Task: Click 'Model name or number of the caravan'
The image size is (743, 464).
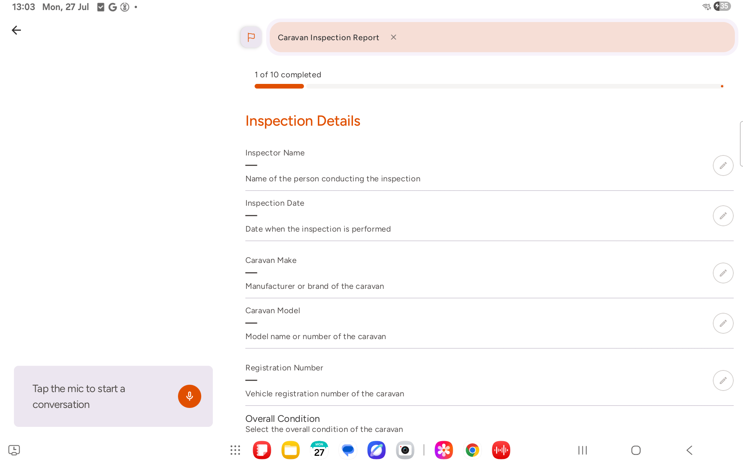Action: [x=315, y=336]
